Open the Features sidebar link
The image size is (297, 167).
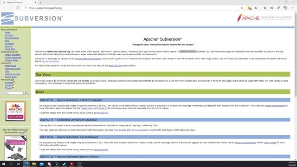9,35
